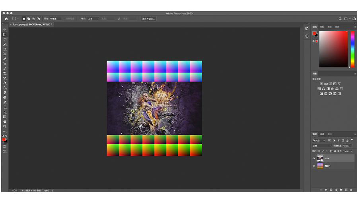This screenshot has width=358, height=199.
Task: Toggle Add to selection mode
Action: click(29, 19)
